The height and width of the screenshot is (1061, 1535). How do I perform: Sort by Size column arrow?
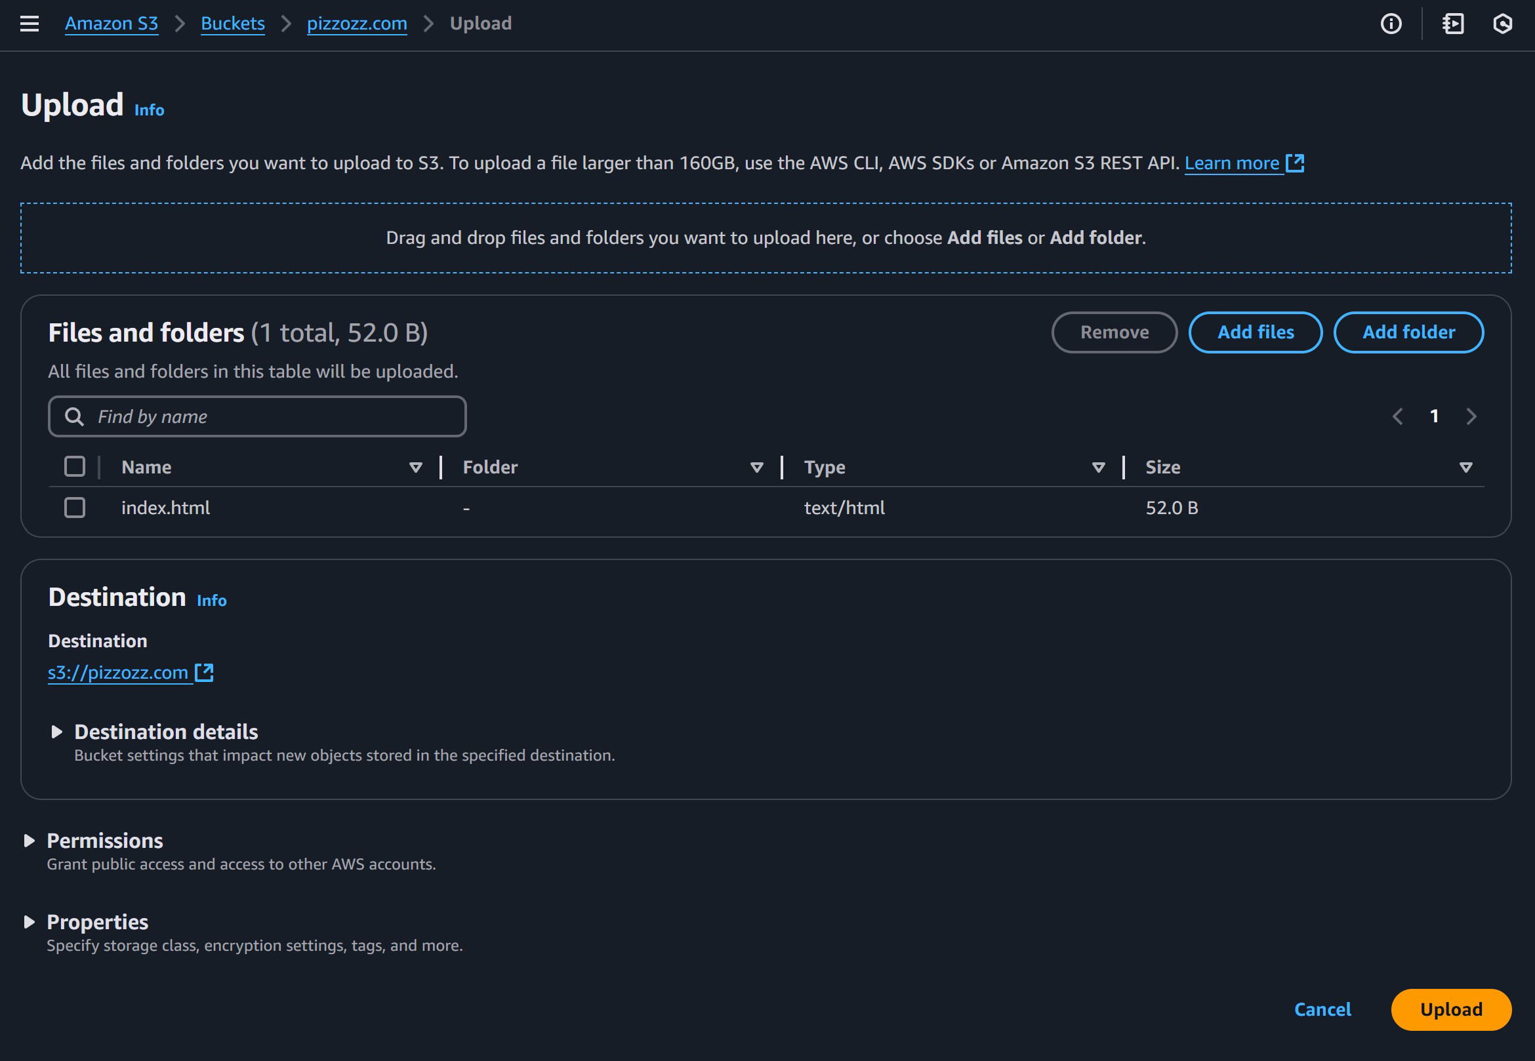[x=1465, y=468]
